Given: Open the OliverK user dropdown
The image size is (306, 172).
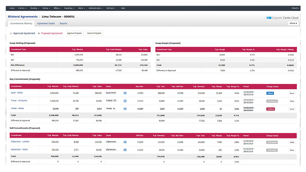Looking at the screenshot, I should [295, 8].
